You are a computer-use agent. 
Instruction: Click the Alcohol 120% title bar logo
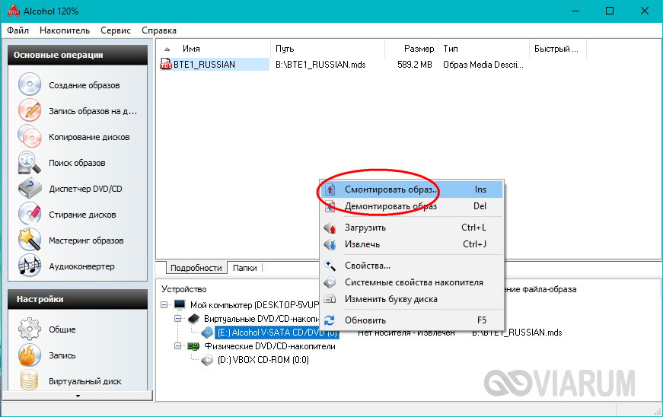click(x=14, y=11)
